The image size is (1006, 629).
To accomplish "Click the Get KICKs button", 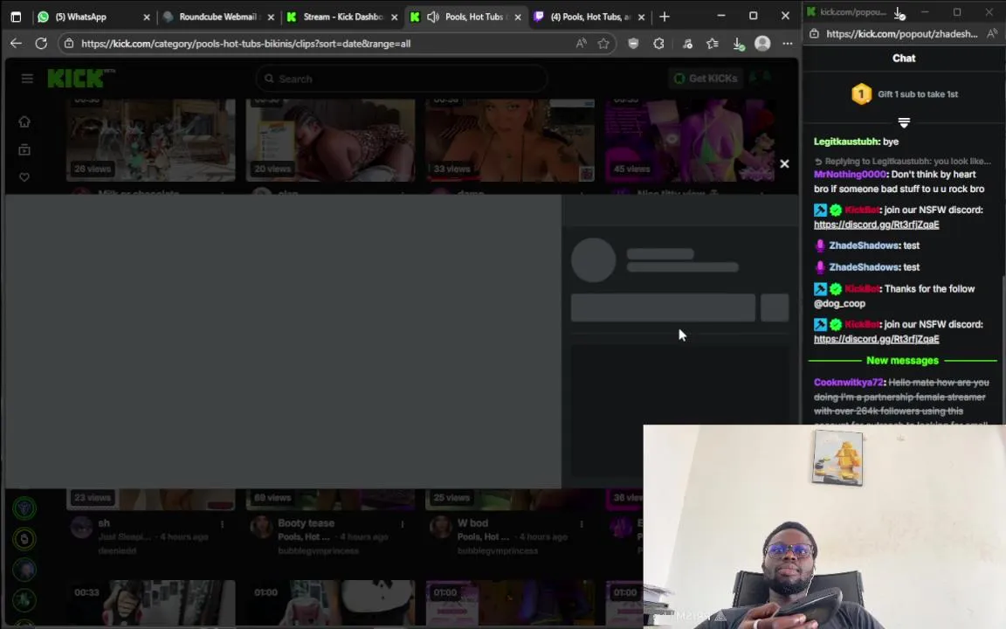I will click(x=706, y=79).
